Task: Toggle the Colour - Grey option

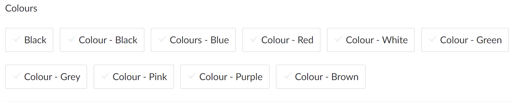Action: click(x=46, y=77)
